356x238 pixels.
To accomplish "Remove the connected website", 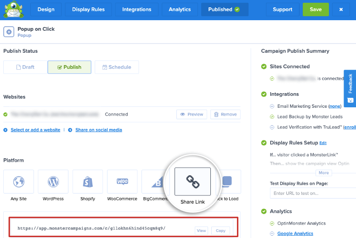I will click(226, 115).
